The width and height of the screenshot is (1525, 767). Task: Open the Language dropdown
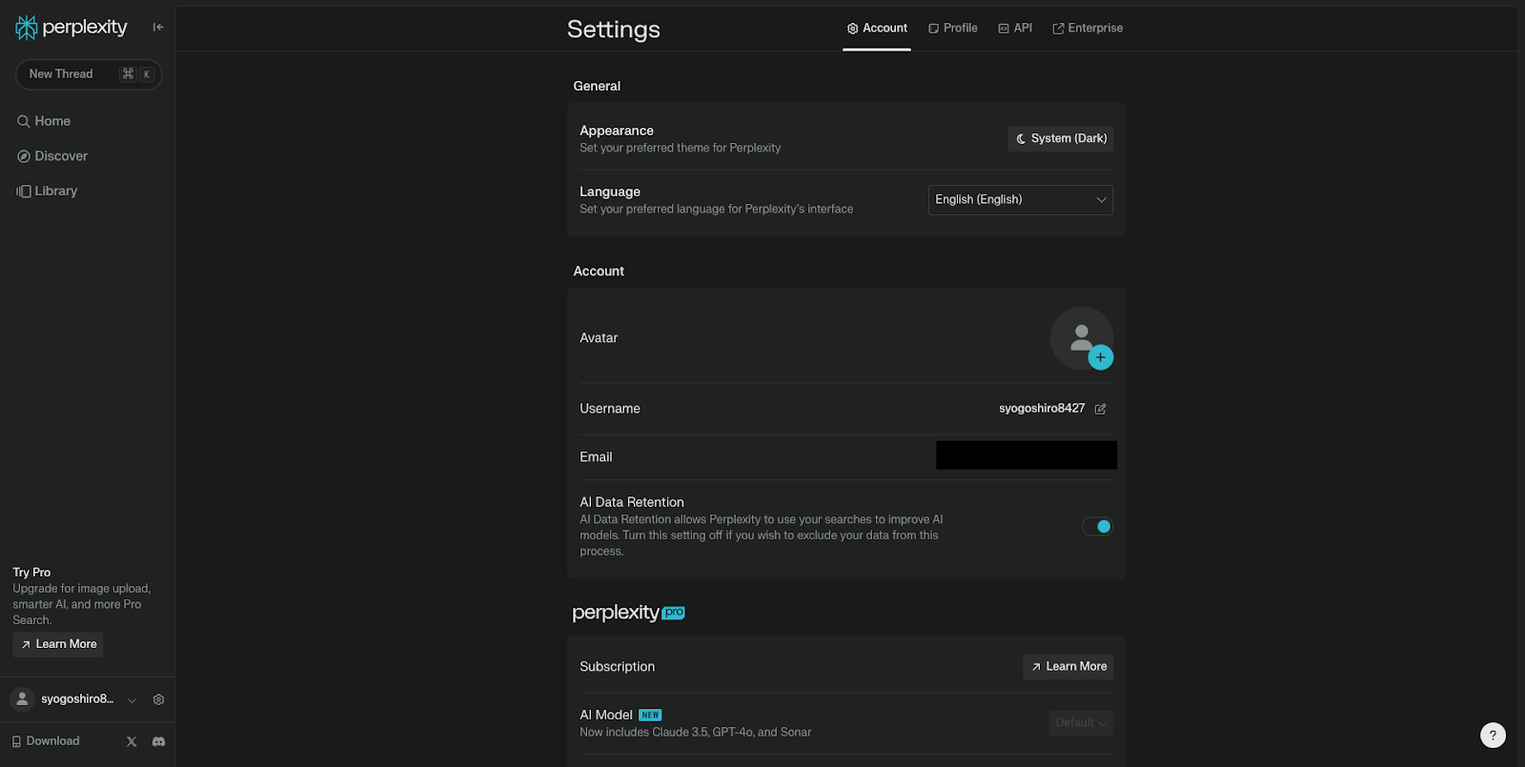1021,200
